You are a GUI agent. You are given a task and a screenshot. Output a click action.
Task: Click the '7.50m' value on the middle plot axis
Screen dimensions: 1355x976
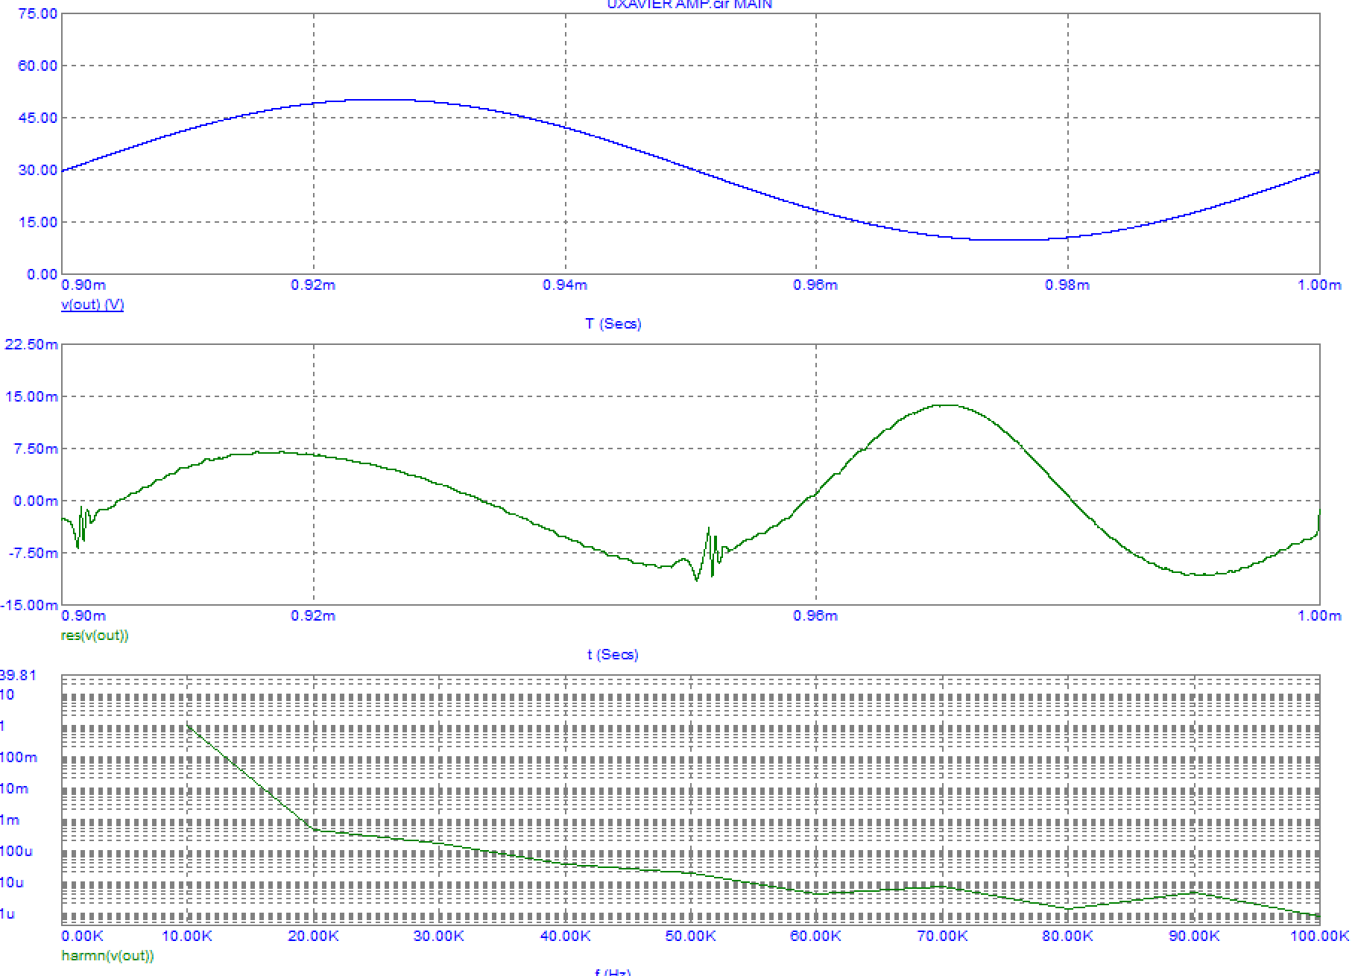(36, 449)
